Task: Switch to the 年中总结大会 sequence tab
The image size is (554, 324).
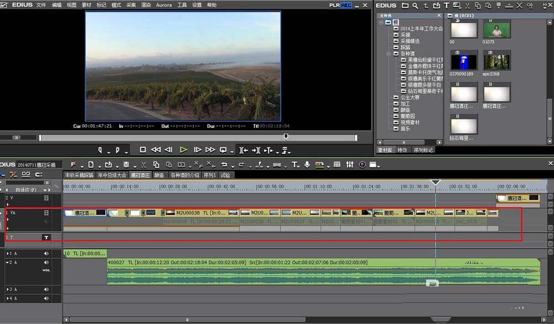Action: (112, 175)
